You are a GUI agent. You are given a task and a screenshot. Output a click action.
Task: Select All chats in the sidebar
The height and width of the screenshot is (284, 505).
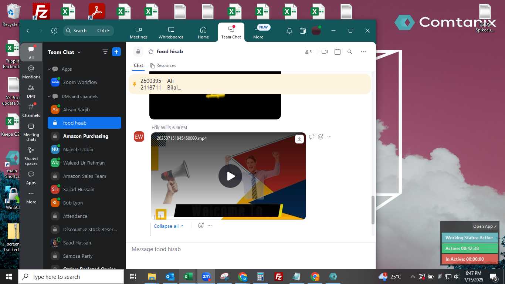point(31,52)
